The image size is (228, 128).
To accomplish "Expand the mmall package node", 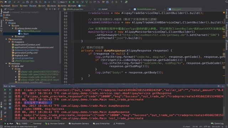I will 13,37.
